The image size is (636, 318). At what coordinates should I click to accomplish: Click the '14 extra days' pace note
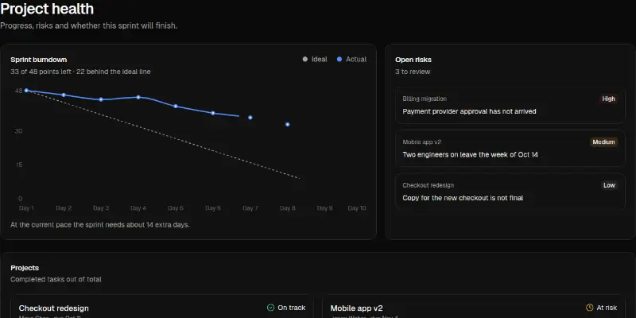point(100,224)
